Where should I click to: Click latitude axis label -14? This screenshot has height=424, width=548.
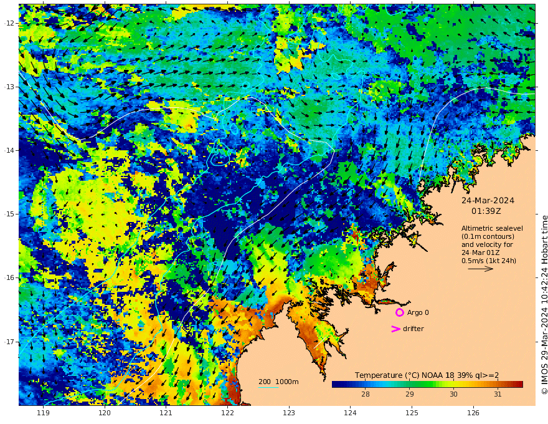point(9,150)
